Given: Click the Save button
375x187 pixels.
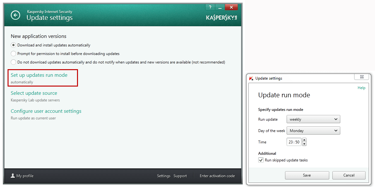Looking at the screenshot, I should coord(307,175).
